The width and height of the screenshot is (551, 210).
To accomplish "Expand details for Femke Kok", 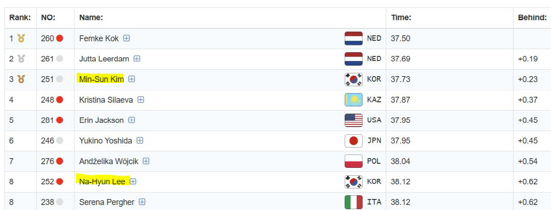I will 126,39.
